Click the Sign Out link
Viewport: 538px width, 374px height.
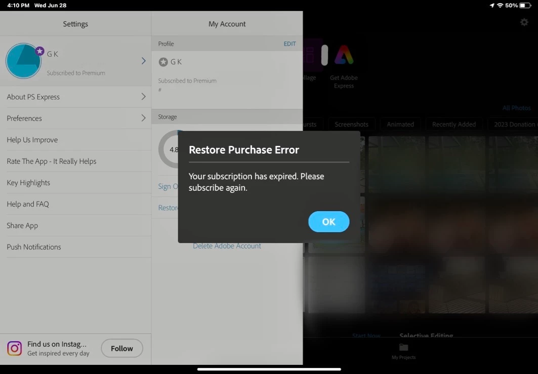coord(168,186)
